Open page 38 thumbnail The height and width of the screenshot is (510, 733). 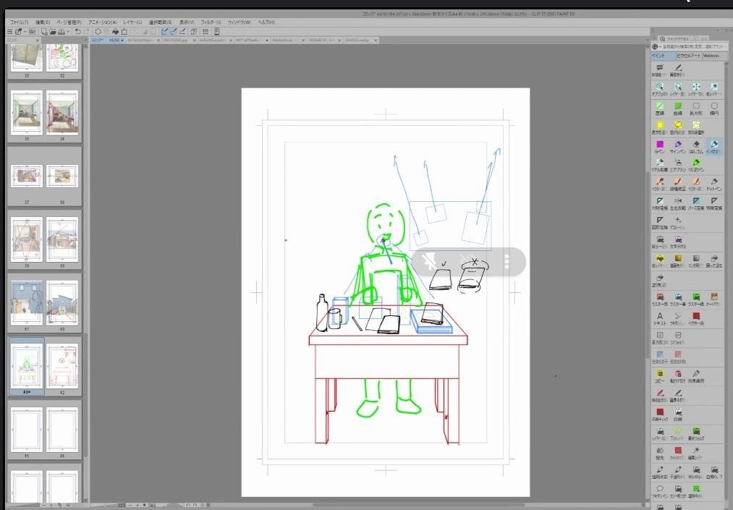pos(62,239)
